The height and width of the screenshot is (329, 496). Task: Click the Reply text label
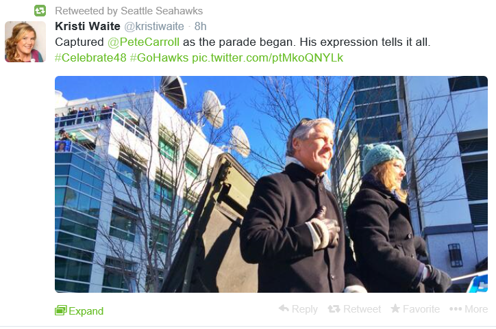pyautogui.click(x=305, y=309)
